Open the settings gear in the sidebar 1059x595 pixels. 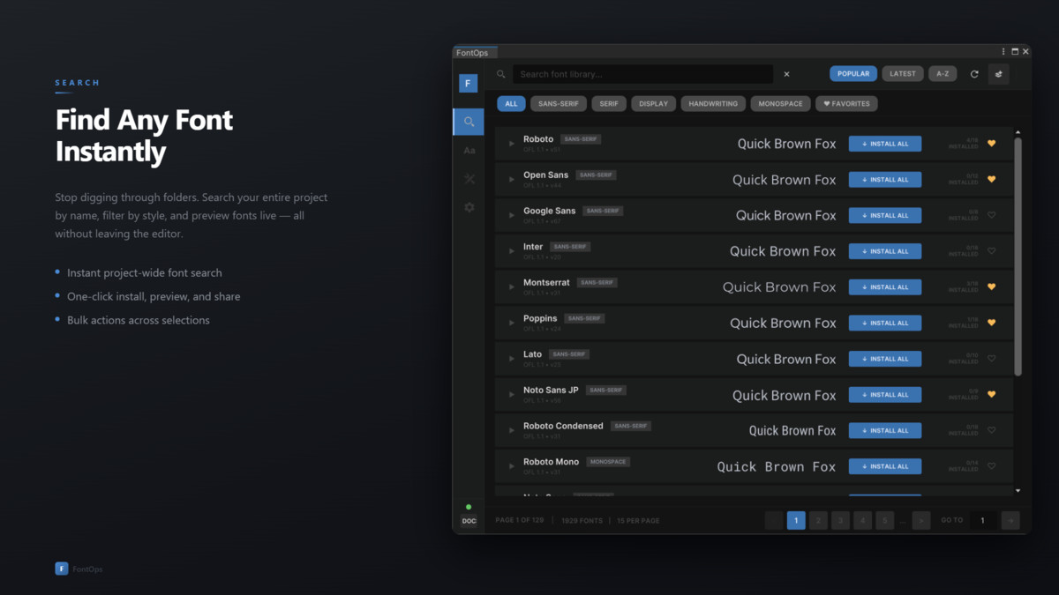tap(469, 207)
